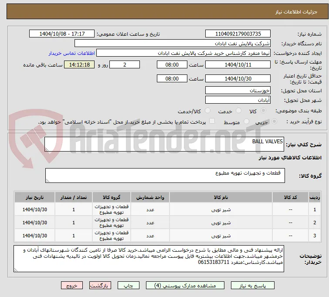Select the جزیی purchase type radio
The height and width of the screenshot is (297, 329).
(x=274, y=121)
